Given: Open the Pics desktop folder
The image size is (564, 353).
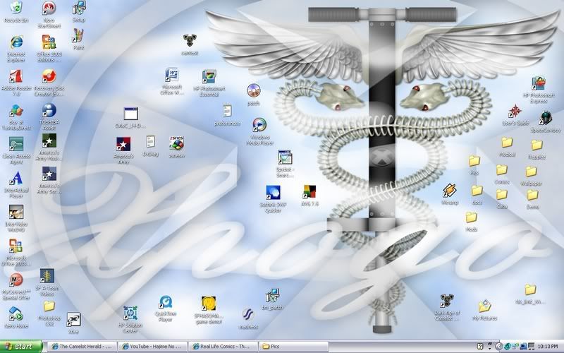Looking at the screenshot, I should coord(474,161).
